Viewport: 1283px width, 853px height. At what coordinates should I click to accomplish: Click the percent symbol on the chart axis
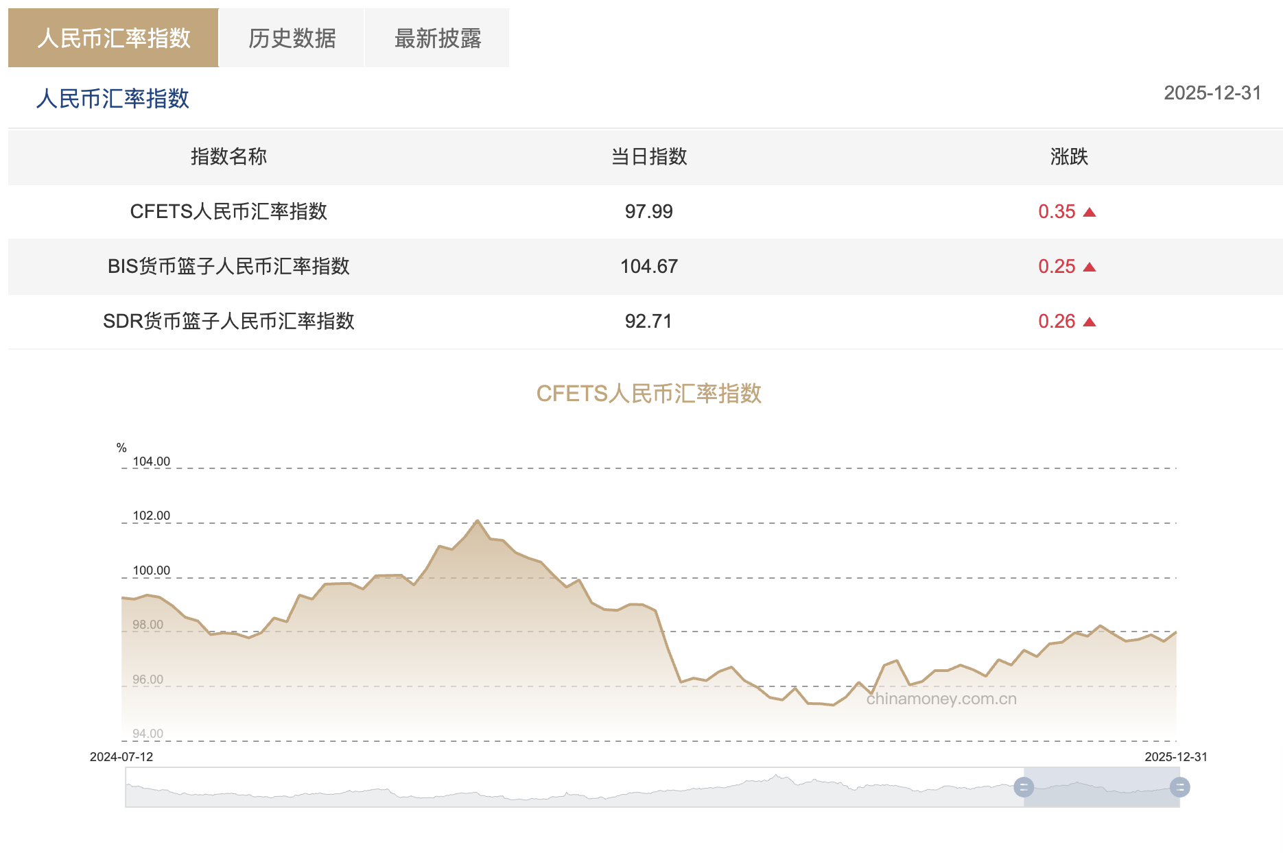tap(120, 446)
